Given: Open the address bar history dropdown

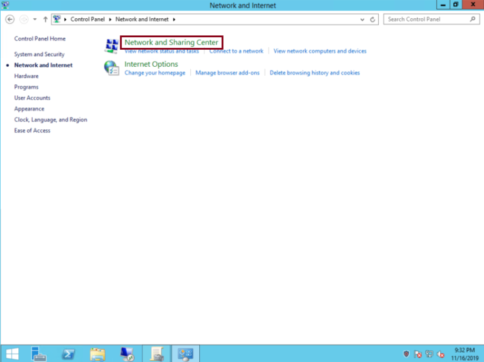Looking at the screenshot, I should coord(362,20).
